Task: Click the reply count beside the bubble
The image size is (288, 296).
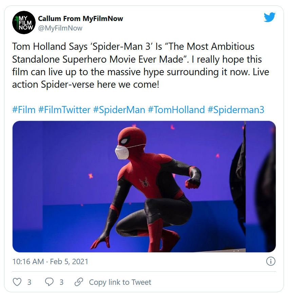Action: (61, 282)
